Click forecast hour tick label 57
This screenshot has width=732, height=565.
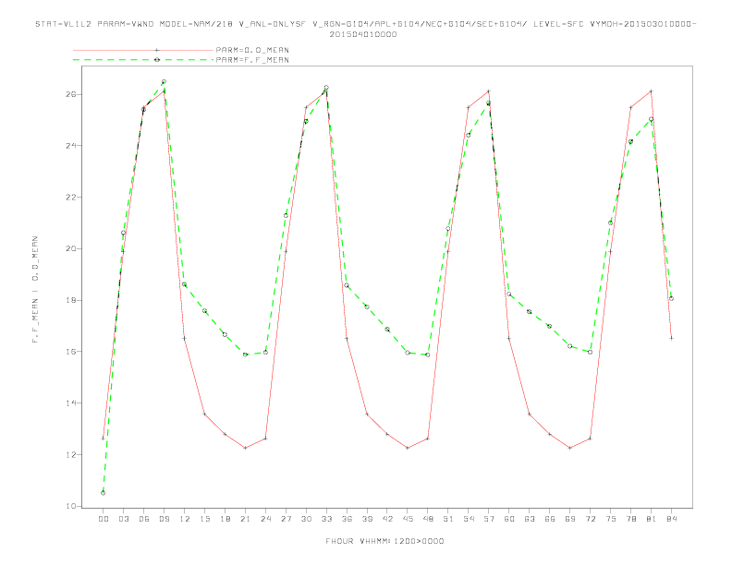(x=489, y=519)
